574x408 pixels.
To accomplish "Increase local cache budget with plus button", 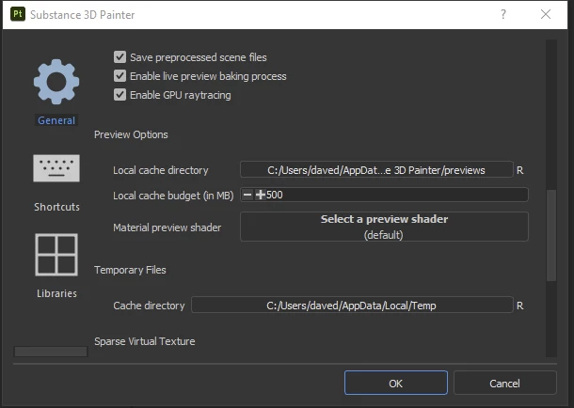I will 260,195.
